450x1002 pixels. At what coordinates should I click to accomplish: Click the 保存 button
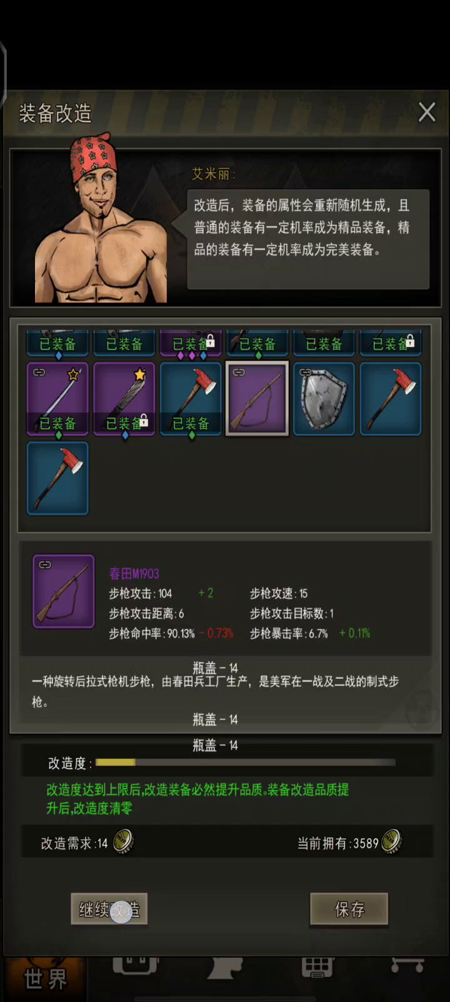pos(349,909)
